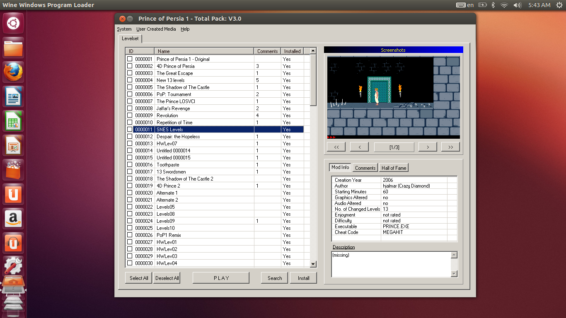Select the Mod Info tab
Viewport: 566px width, 318px height.
pos(340,167)
